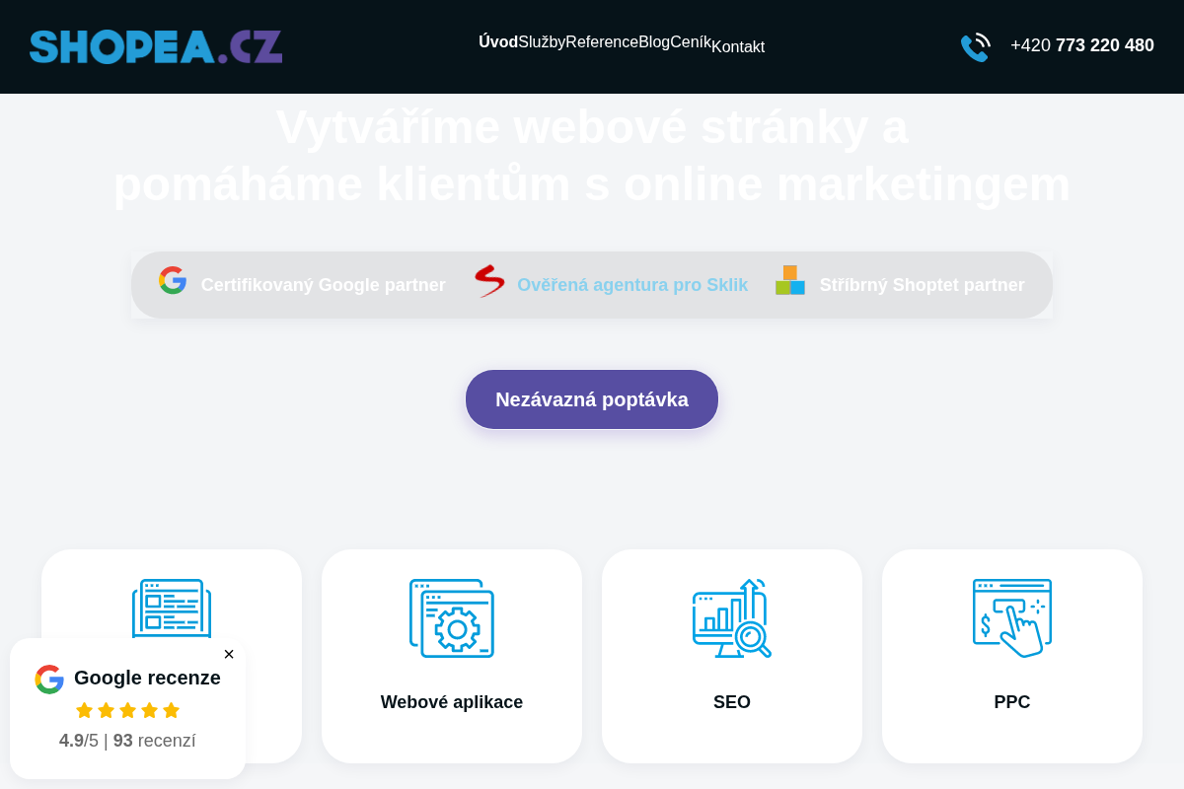Select the PPC service card title
Screen dimensions: 1184x789
(1012, 702)
